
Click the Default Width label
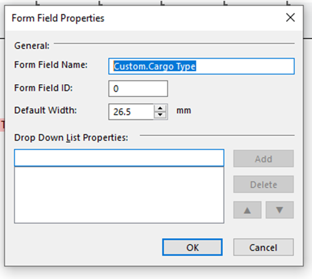46,110
